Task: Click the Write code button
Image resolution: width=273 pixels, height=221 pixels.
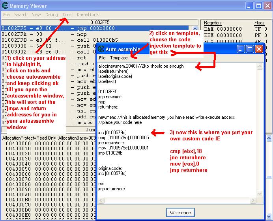Action: (180, 213)
